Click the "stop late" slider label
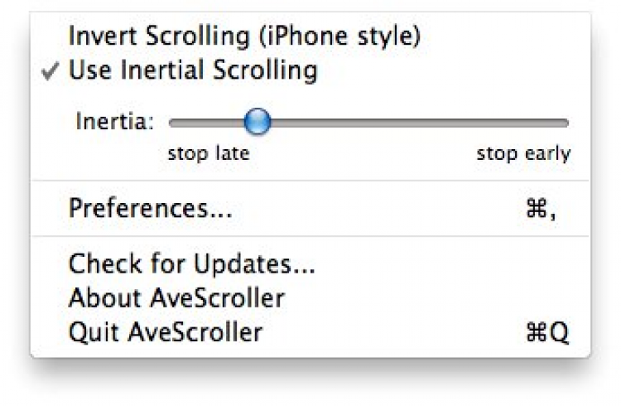621x406 pixels. pyautogui.click(x=209, y=153)
